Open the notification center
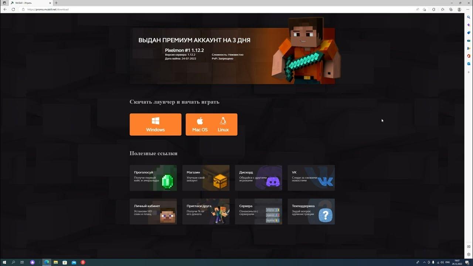Screen dimensions: 473x266 pyautogui.click(x=467, y=262)
